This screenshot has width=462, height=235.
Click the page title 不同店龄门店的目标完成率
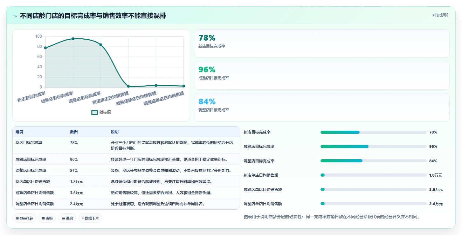(93, 16)
